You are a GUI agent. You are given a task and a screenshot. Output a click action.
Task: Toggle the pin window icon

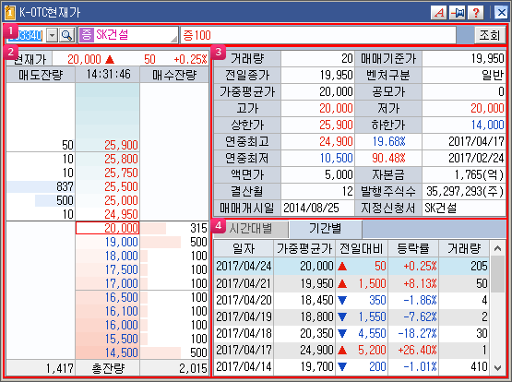[x=458, y=13]
